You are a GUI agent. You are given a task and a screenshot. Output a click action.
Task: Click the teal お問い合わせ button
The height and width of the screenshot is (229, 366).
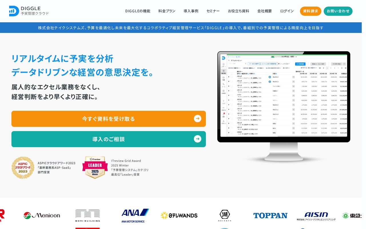click(x=338, y=11)
